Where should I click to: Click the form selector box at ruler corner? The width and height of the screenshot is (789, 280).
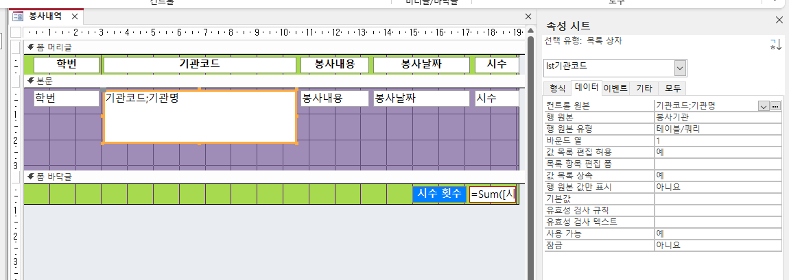[16, 32]
